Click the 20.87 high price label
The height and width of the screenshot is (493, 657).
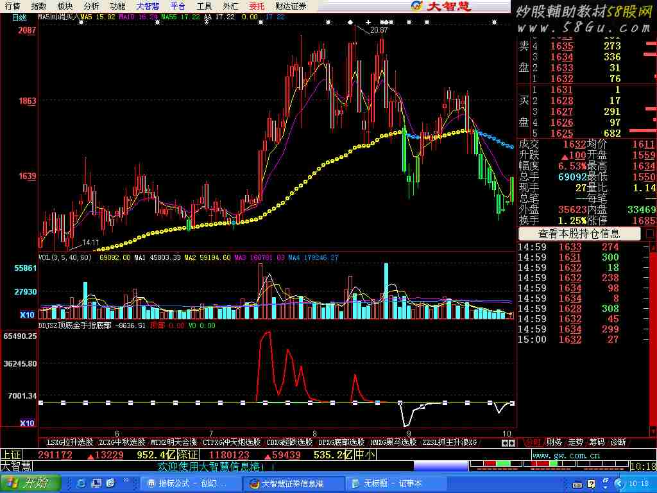(379, 30)
